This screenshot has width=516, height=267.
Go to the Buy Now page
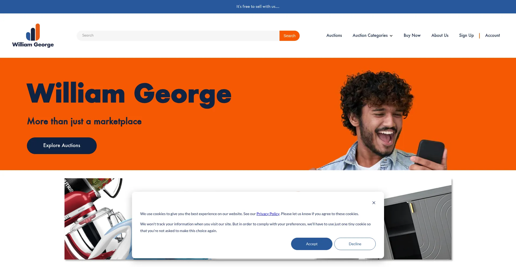point(412,35)
